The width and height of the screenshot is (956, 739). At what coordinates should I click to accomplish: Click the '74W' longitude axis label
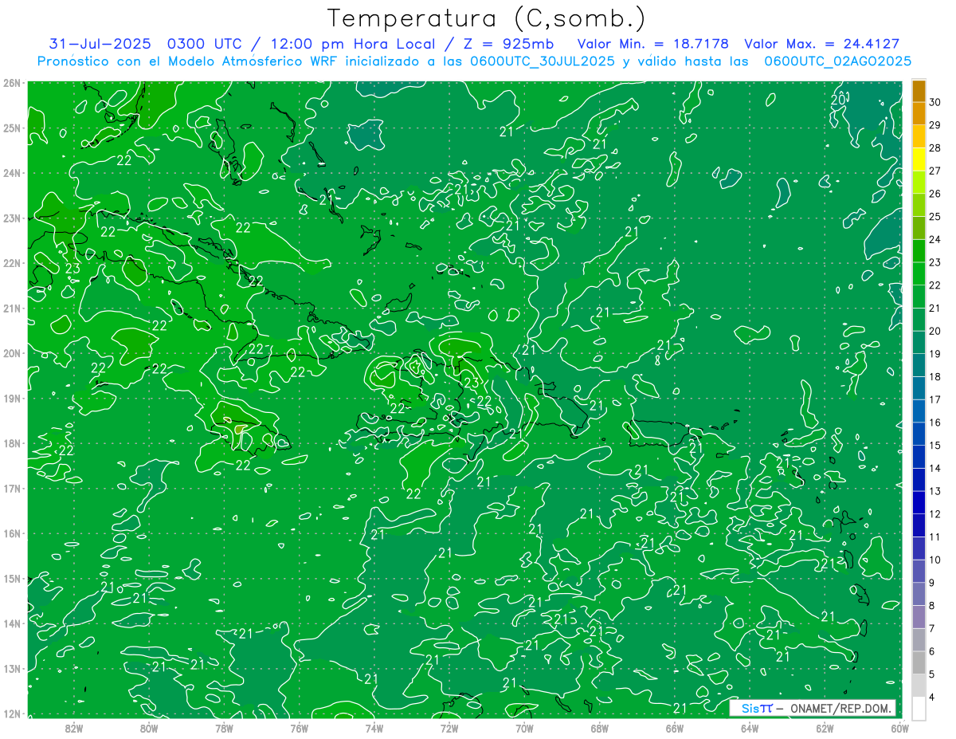[x=374, y=727]
